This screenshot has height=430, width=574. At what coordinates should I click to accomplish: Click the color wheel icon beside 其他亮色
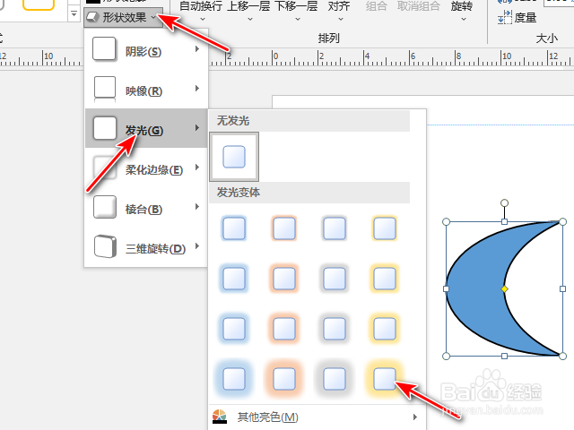(x=220, y=417)
